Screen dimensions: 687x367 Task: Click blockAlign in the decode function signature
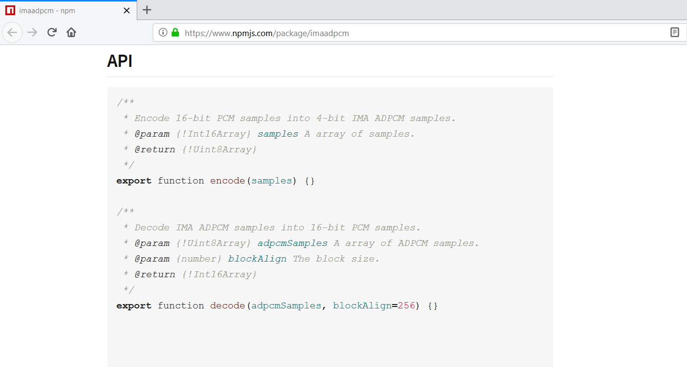coord(362,306)
